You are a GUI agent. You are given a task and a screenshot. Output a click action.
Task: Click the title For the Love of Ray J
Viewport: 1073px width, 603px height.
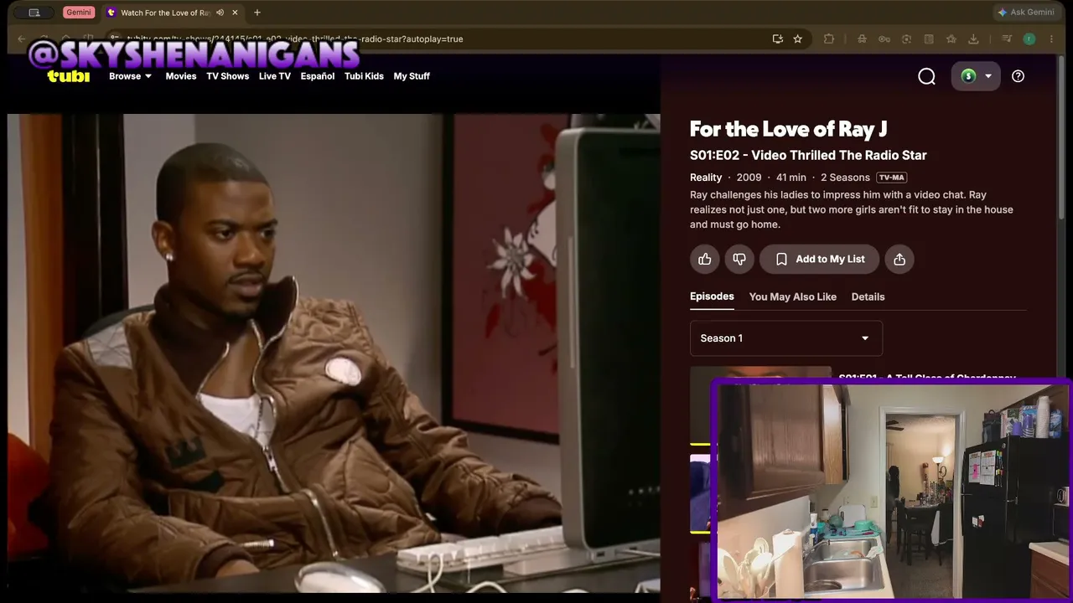pyautogui.click(x=788, y=129)
